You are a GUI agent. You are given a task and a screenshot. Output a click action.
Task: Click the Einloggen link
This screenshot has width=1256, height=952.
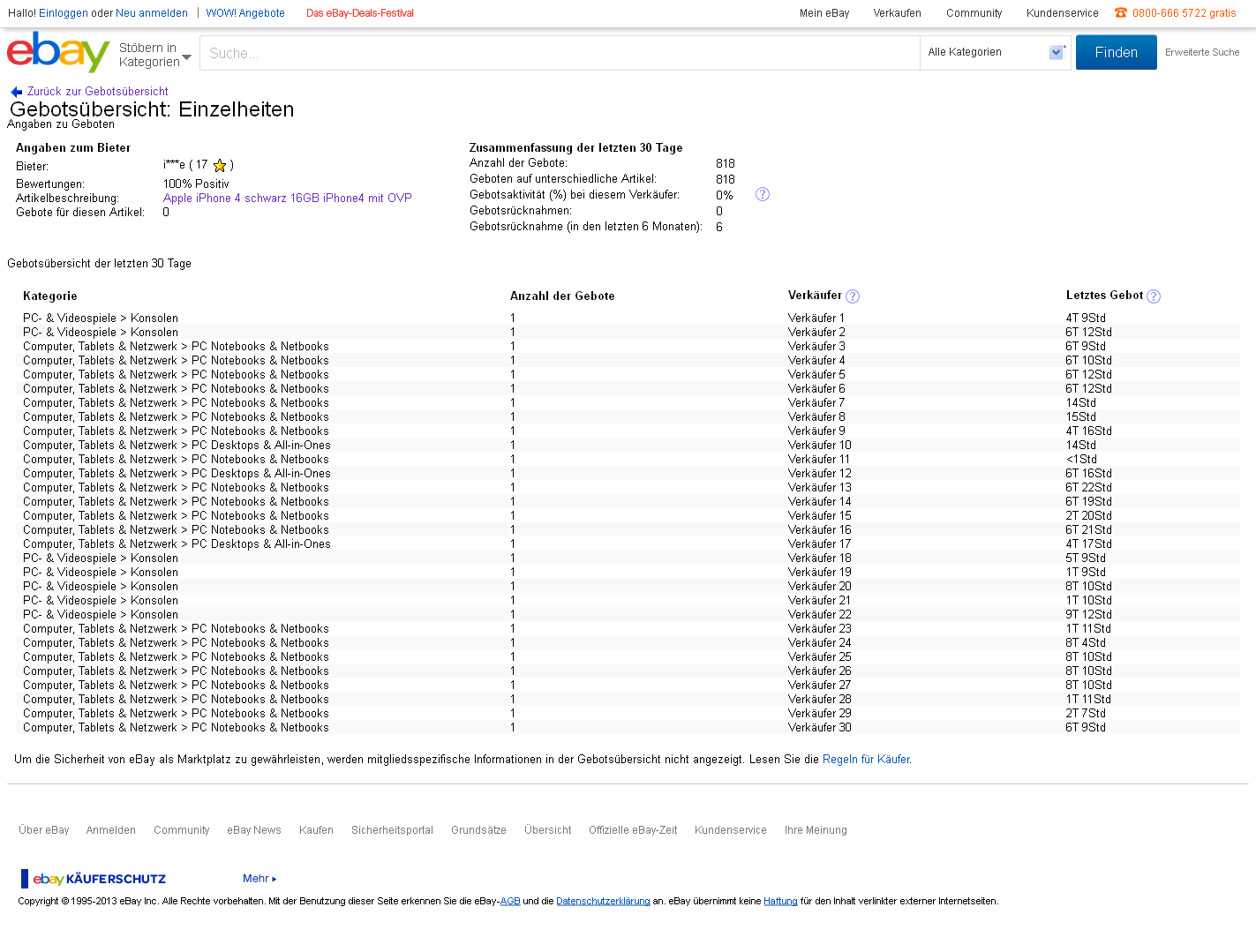64,13
